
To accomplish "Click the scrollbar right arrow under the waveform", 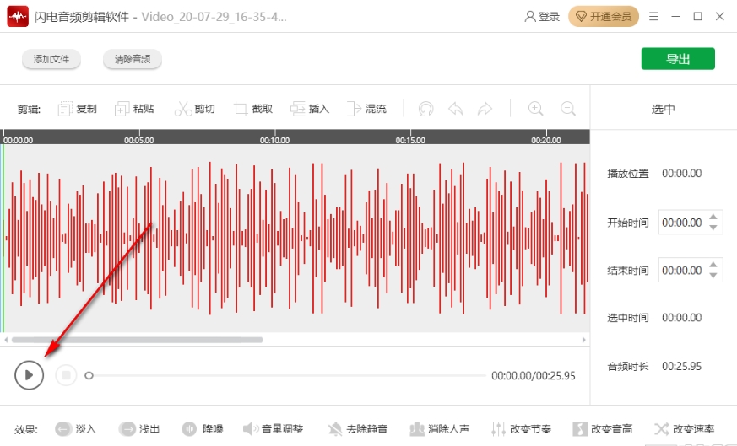I will click(x=583, y=340).
